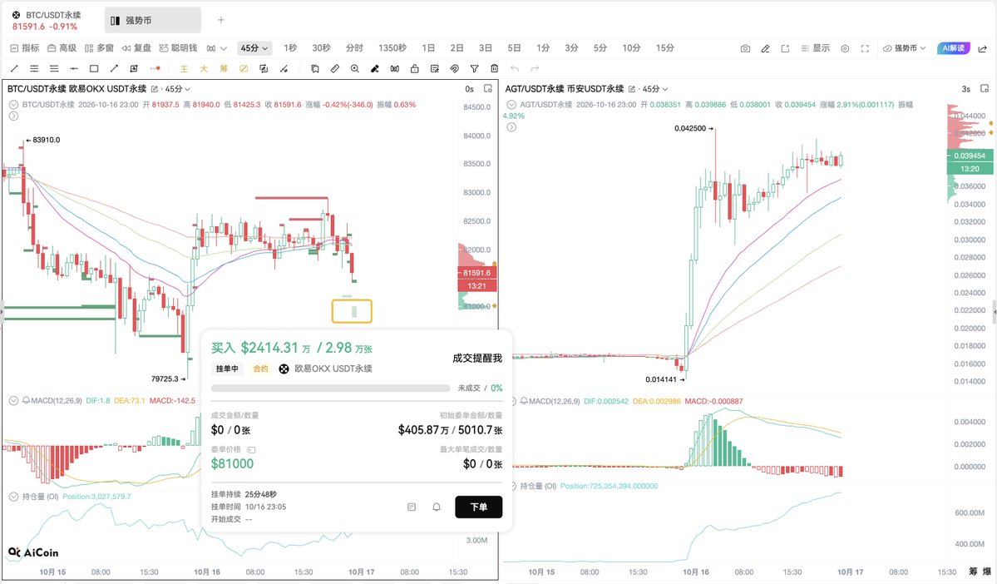Image resolution: width=997 pixels, height=584 pixels.
Task: Click the zoom-in magnifier tool
Action: pyautogui.click(x=355, y=69)
